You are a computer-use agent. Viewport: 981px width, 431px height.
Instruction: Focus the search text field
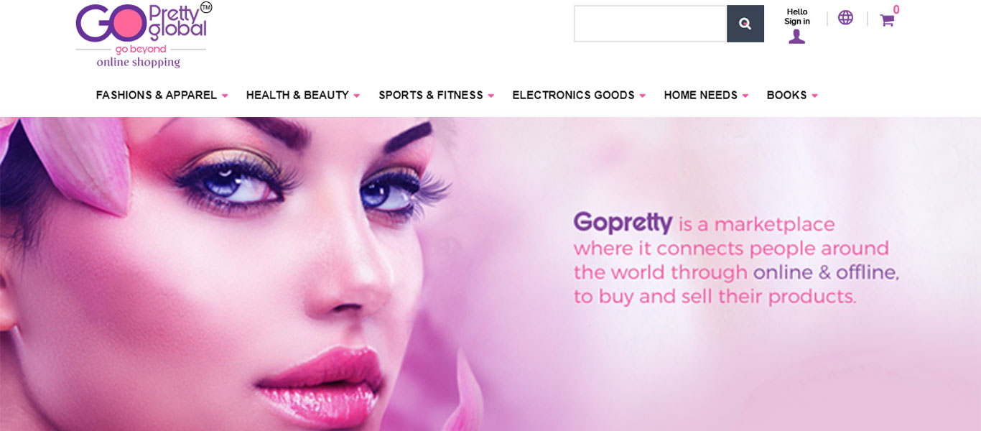click(651, 24)
